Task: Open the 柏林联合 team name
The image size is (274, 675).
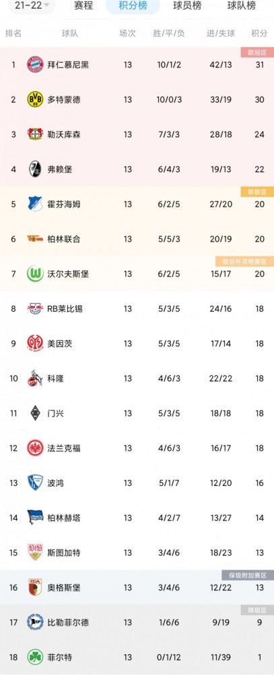Action: tap(63, 239)
